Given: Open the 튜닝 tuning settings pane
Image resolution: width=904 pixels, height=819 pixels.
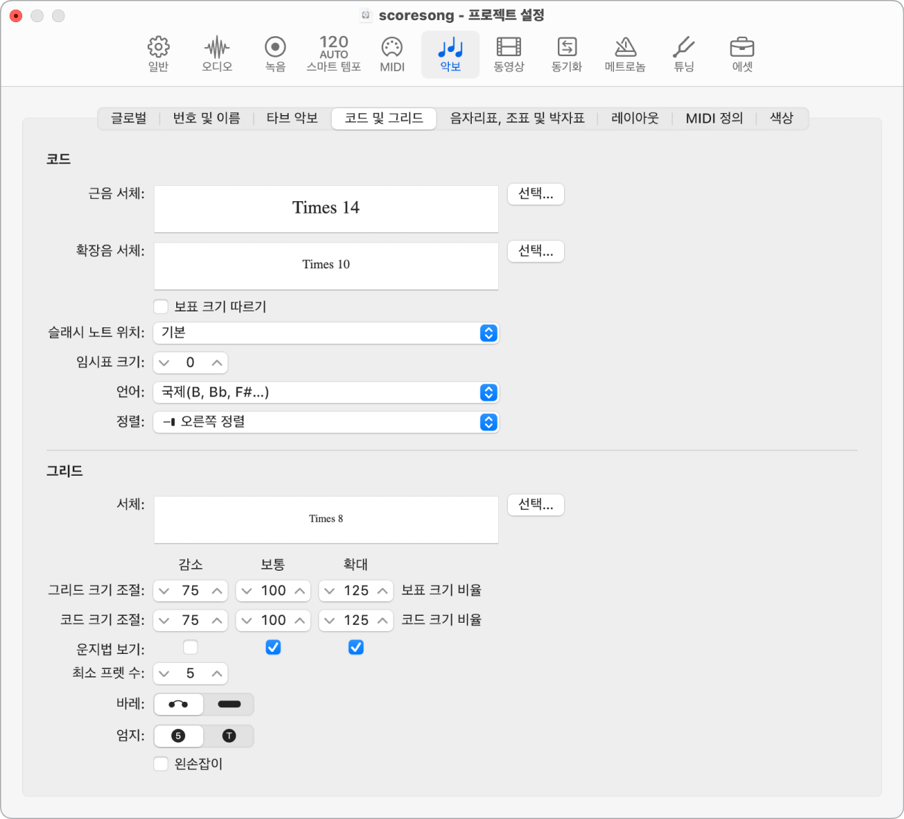Looking at the screenshot, I should point(683,54).
